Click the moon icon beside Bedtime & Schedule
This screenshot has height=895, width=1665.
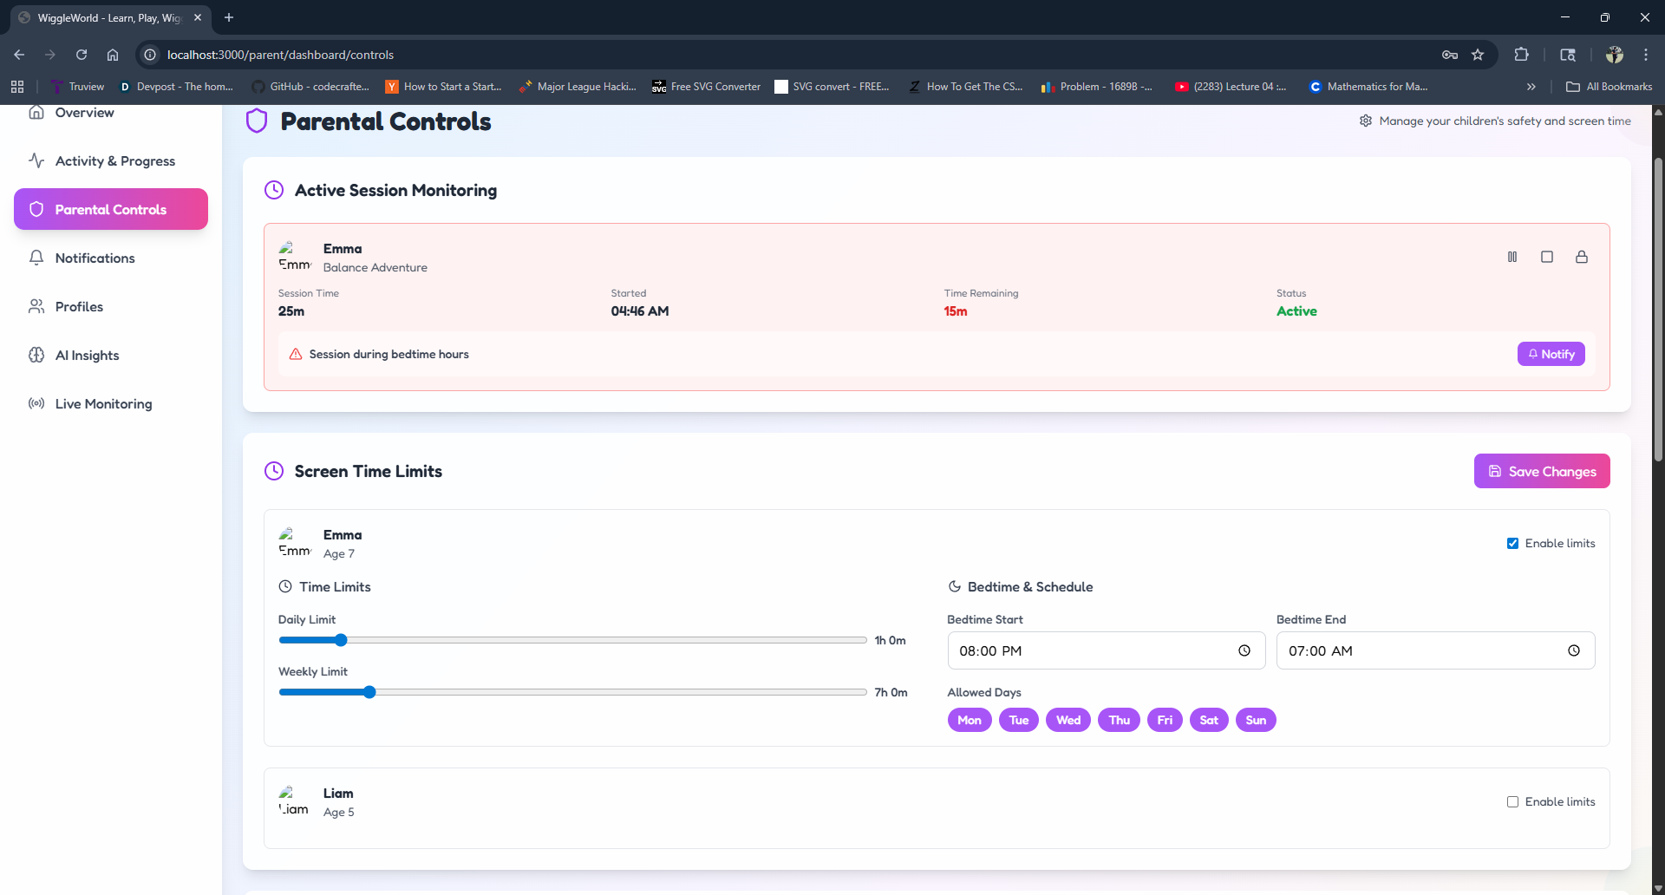[955, 586]
